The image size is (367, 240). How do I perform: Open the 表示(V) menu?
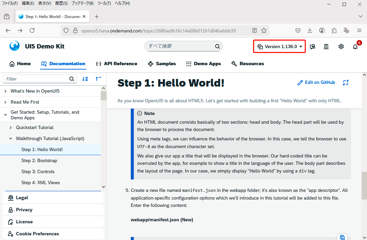point(44,3)
